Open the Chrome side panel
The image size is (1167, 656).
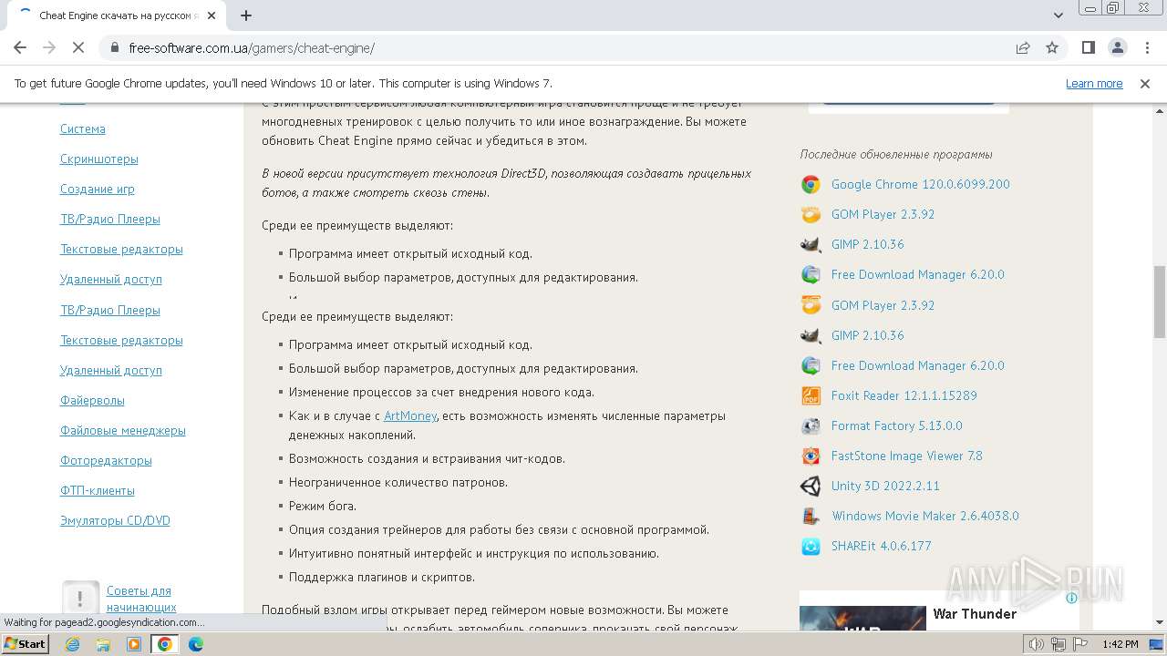[1088, 47]
